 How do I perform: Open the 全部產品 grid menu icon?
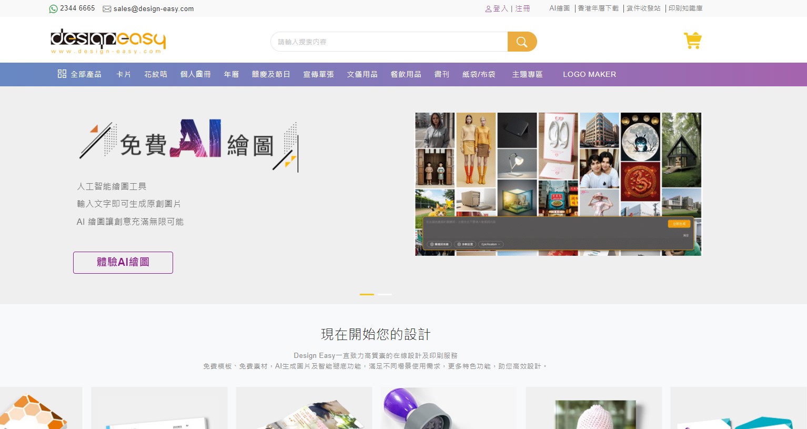coord(62,74)
